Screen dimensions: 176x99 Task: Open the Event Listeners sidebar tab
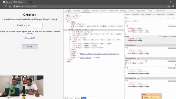[146, 15]
